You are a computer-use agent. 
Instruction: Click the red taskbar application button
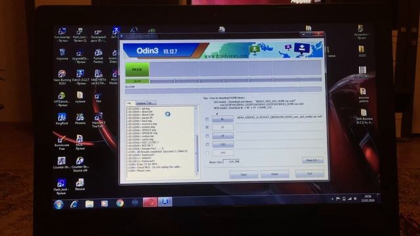pyautogui.click(x=150, y=203)
